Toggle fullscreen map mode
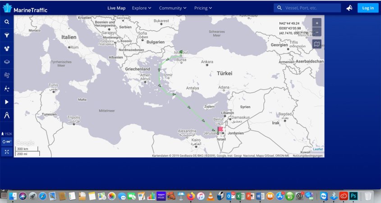381x203 pixels. click(x=7, y=152)
